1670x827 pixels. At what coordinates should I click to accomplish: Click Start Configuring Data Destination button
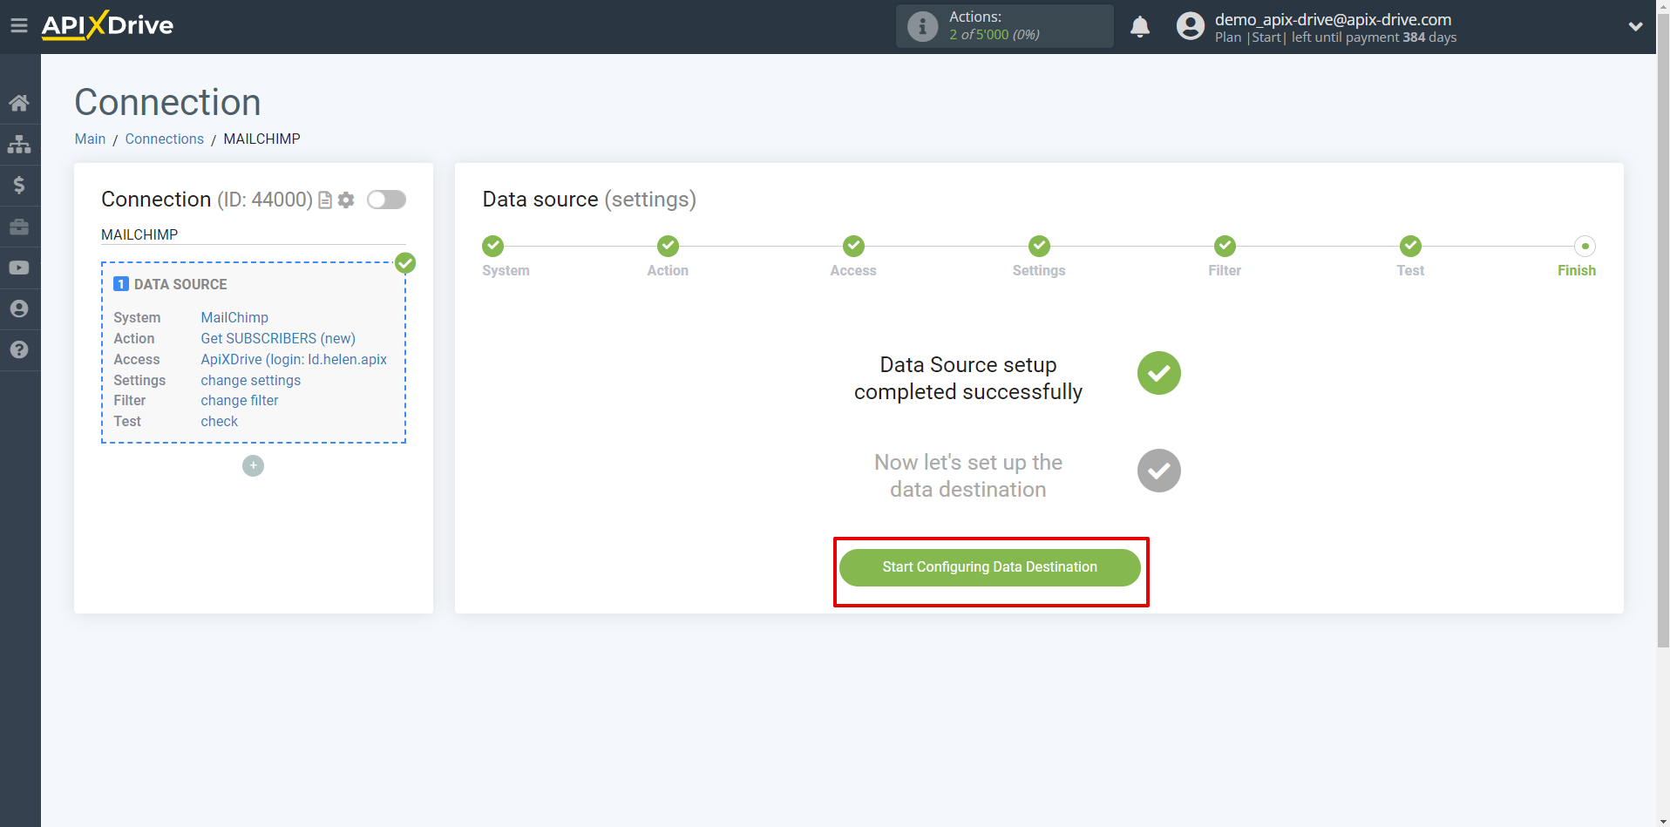989,567
